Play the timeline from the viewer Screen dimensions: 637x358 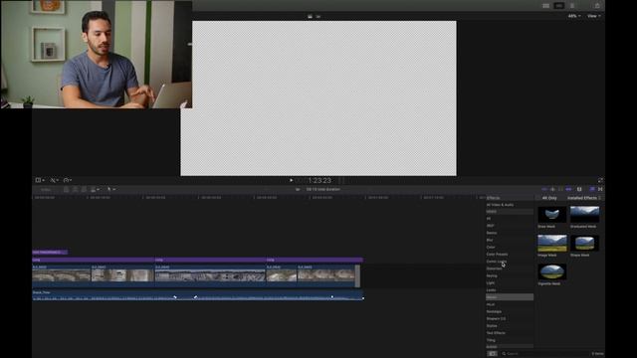pyautogui.click(x=291, y=180)
